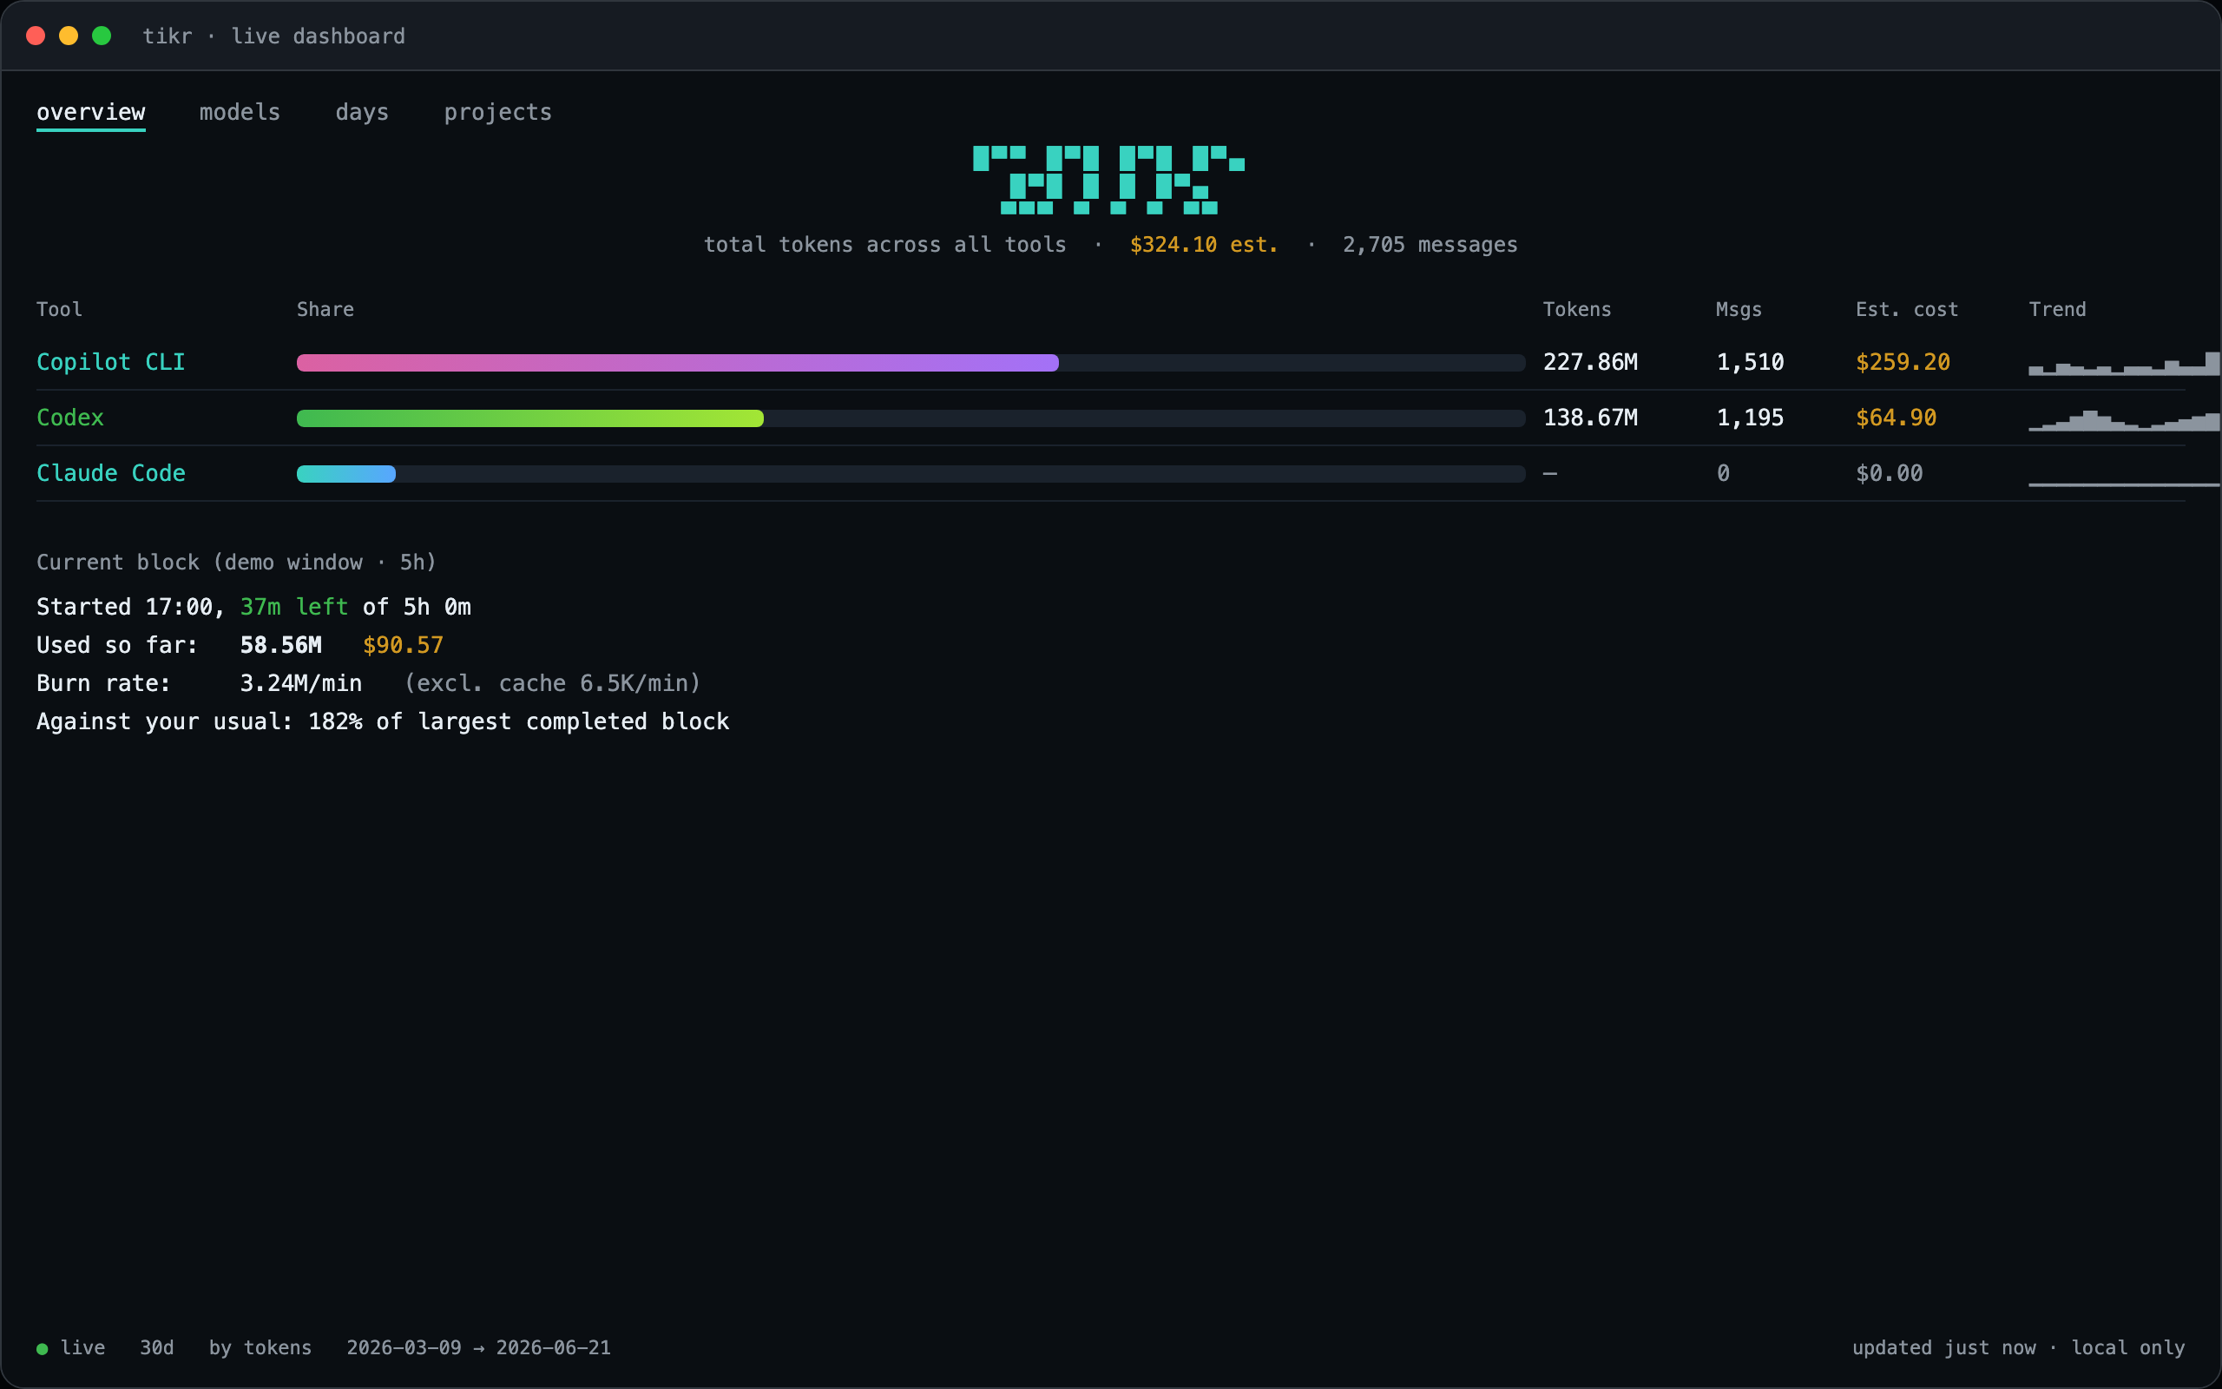Click the Copilot CLI trend sparkline
The width and height of the screenshot is (2222, 1389).
coord(2124,364)
